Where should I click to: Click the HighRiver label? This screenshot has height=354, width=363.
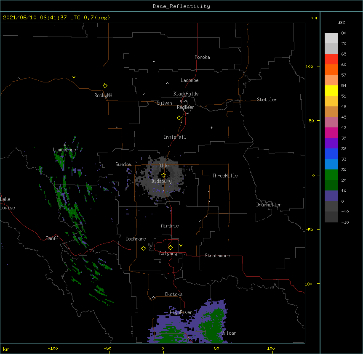click(x=181, y=312)
